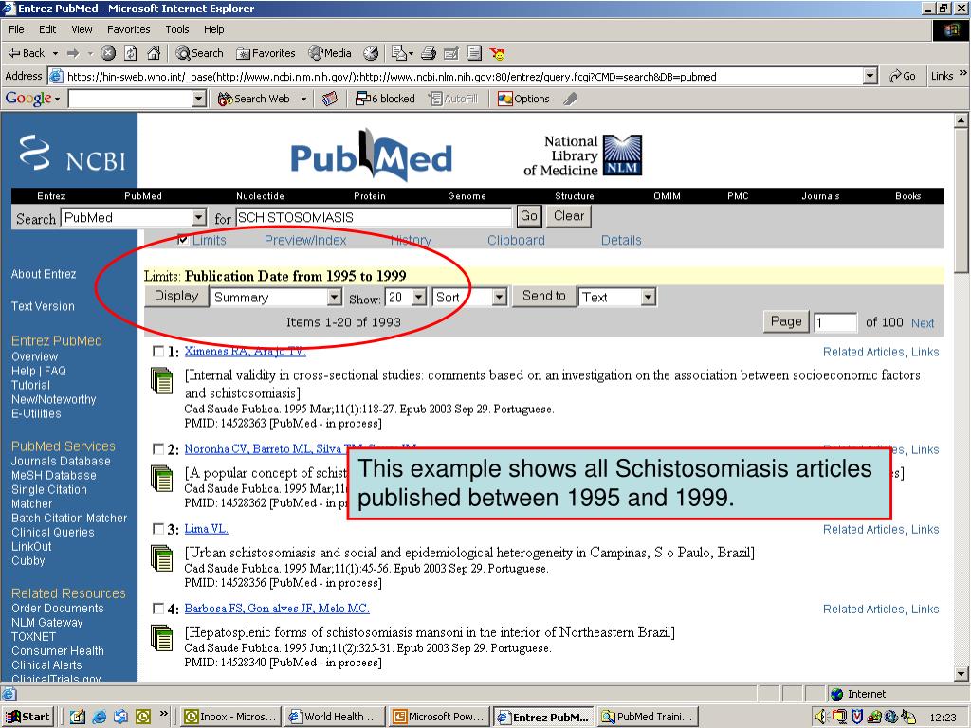Click the Go button beside search field
The image size is (971, 728).
[529, 216]
